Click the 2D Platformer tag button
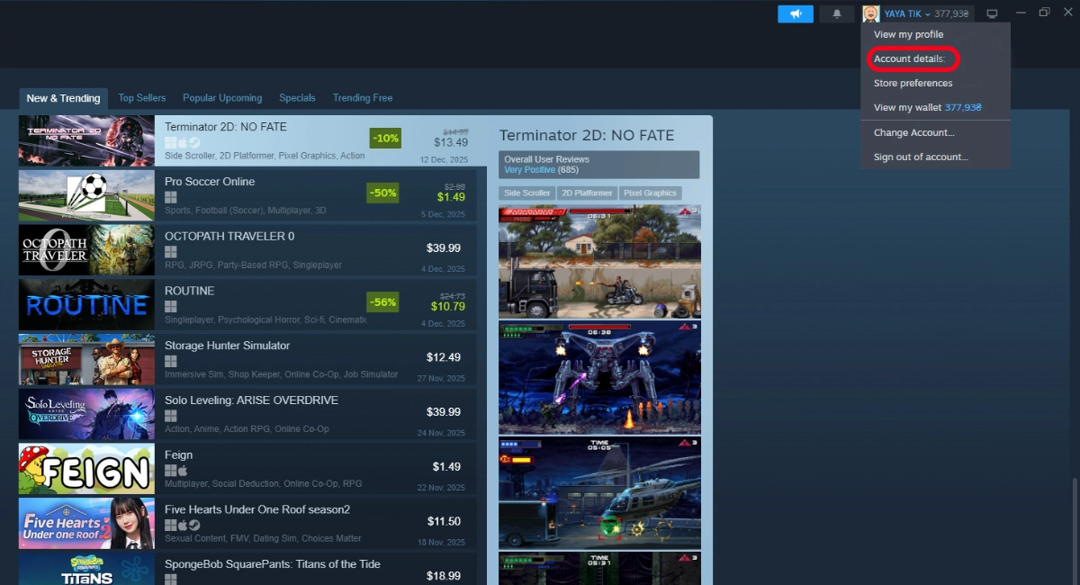This screenshot has width=1080, height=585. click(587, 193)
